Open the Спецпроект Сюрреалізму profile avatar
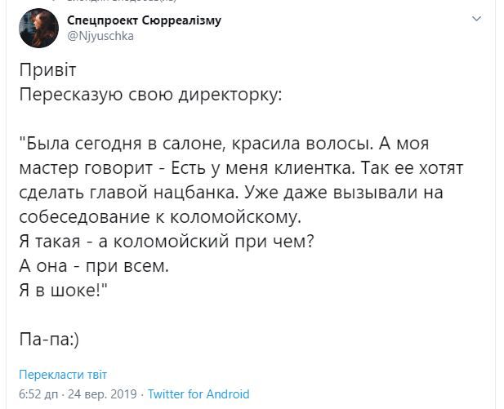The image size is (504, 409). click(39, 29)
